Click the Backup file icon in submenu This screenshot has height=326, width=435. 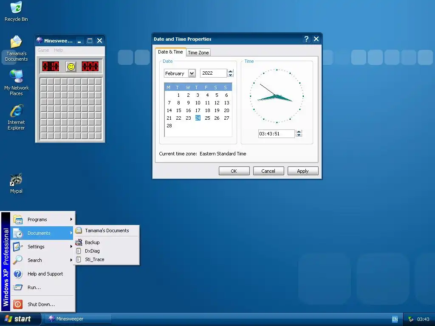point(79,242)
